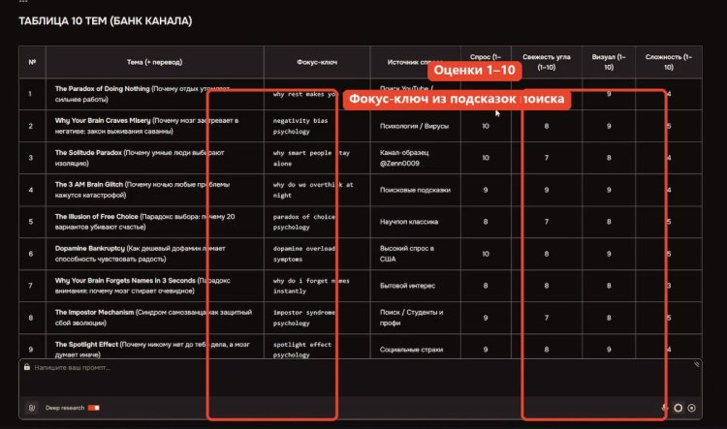This screenshot has height=429, width=727.
Task: Click the 'Тема (+ перевод)' column header
Action: click(x=154, y=62)
